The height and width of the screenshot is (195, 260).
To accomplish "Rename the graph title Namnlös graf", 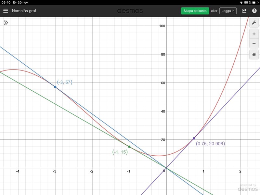I will pyautogui.click(x=24, y=11).
